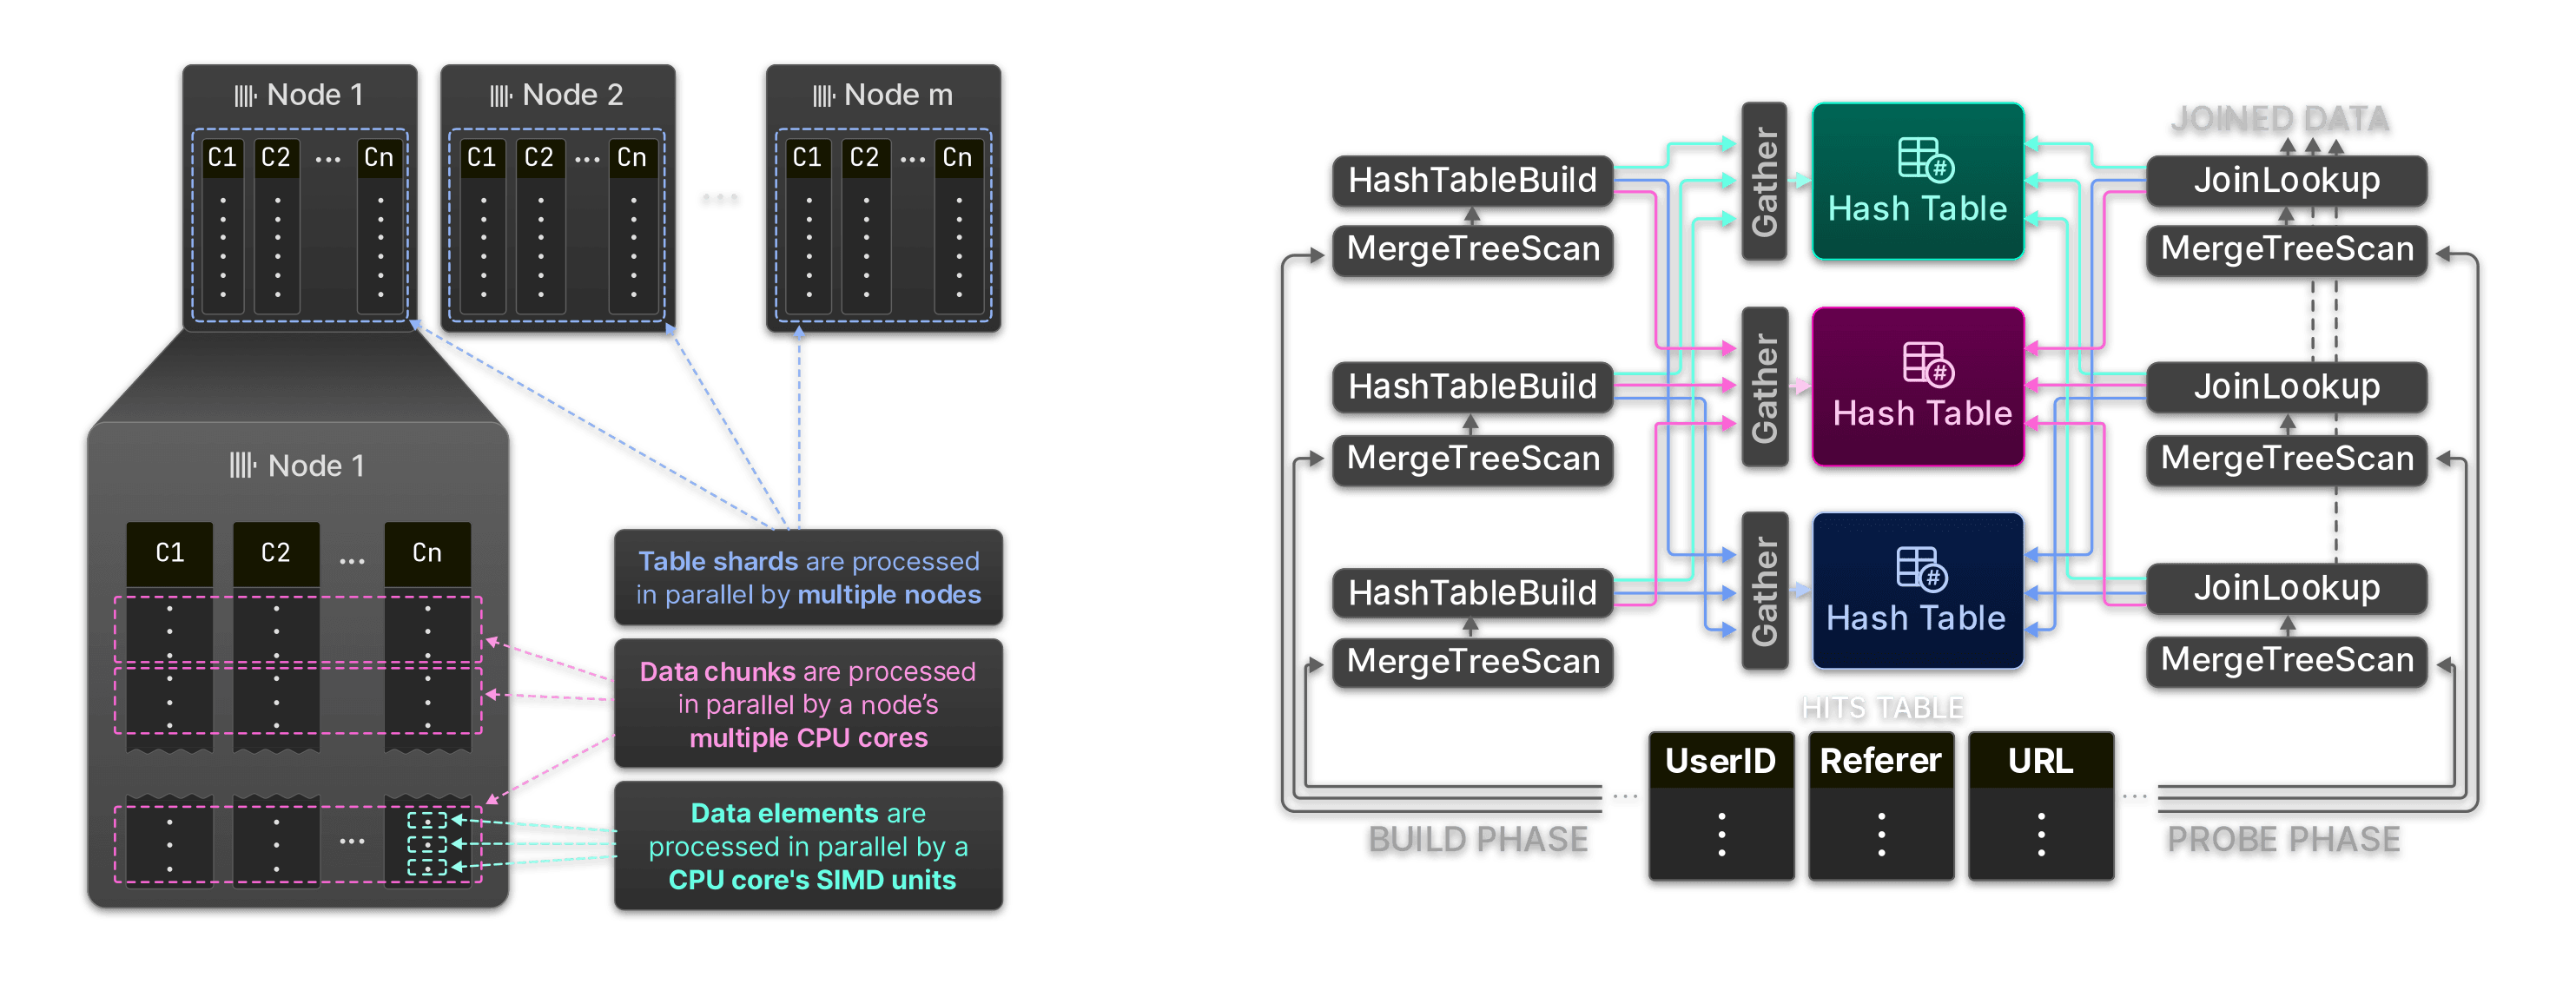Screen dimensions: 2576x984
Task: Click Cn column header in Node 2
Action: click(632, 158)
